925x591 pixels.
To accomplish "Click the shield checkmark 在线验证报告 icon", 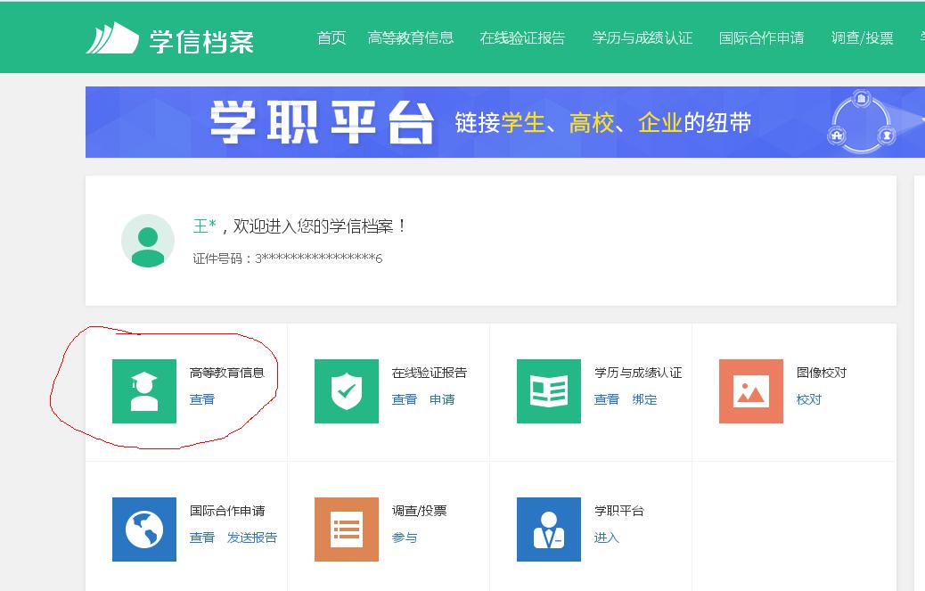I will [x=347, y=391].
